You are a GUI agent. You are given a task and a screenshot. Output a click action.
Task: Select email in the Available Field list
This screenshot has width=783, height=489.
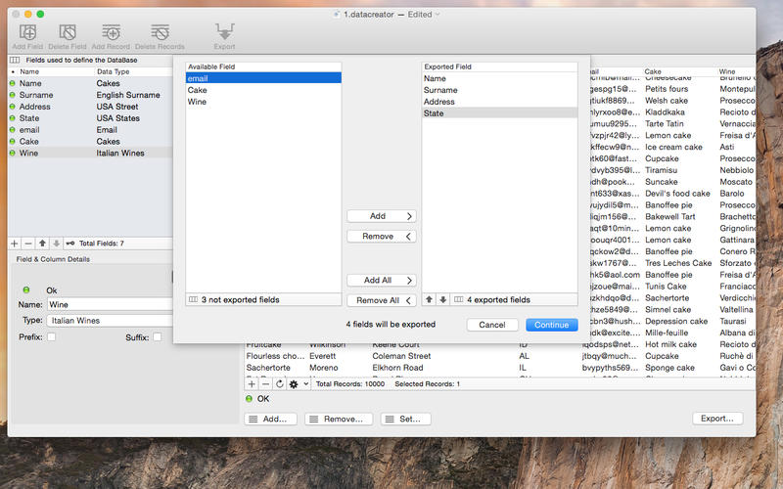click(263, 78)
